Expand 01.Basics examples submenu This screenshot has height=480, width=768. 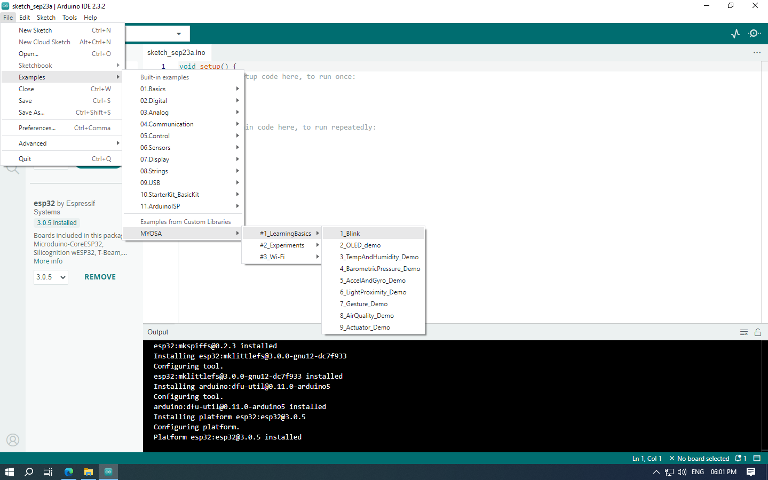[x=183, y=89]
